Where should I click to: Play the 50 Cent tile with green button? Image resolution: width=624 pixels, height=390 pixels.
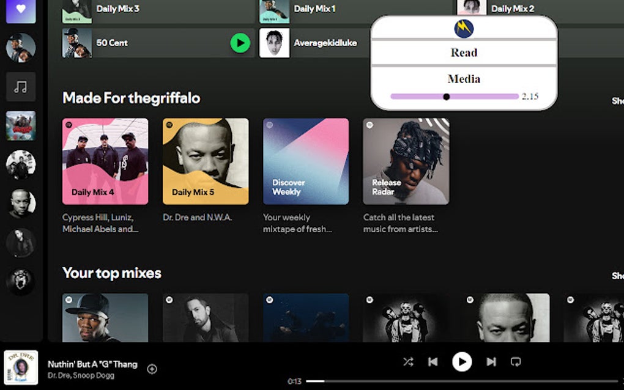pyautogui.click(x=240, y=43)
